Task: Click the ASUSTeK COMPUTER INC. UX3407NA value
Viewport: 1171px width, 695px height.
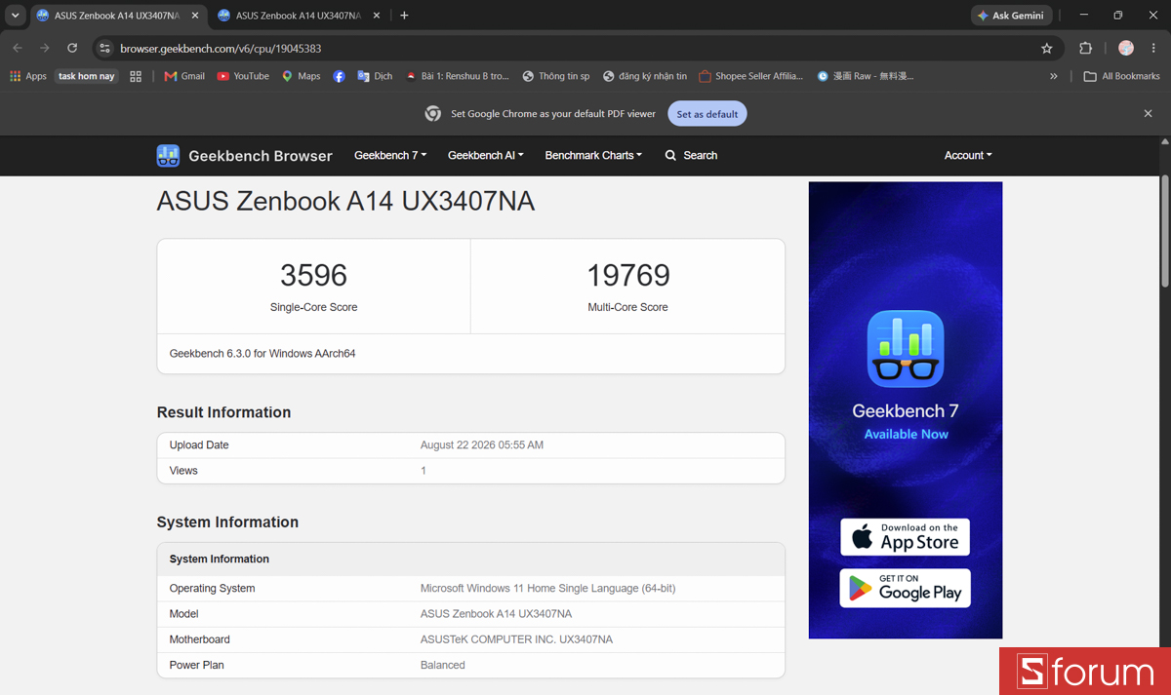Action: point(516,639)
